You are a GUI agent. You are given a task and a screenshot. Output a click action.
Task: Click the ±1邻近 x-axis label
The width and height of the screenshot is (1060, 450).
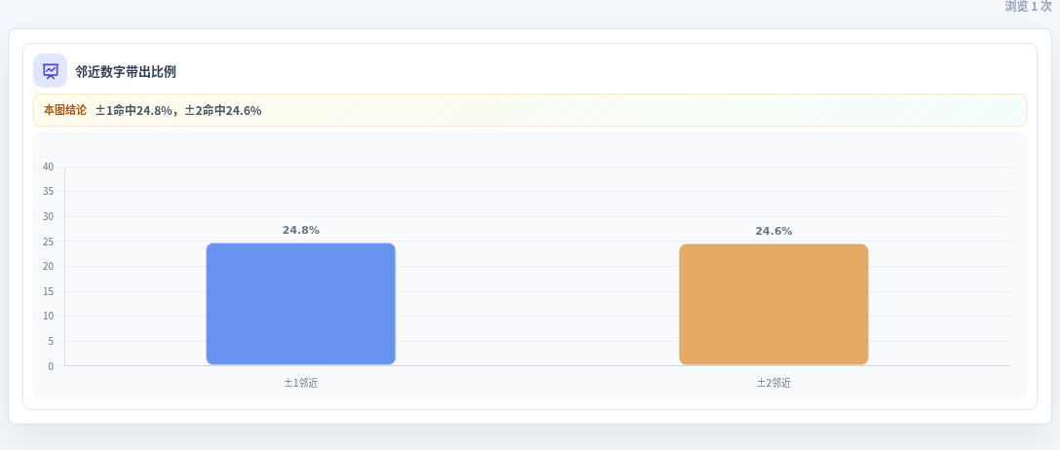[x=301, y=383]
